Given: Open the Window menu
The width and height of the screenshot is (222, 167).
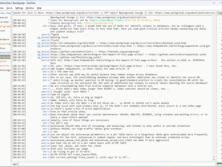Looking at the screenshot, I should 30,8.
